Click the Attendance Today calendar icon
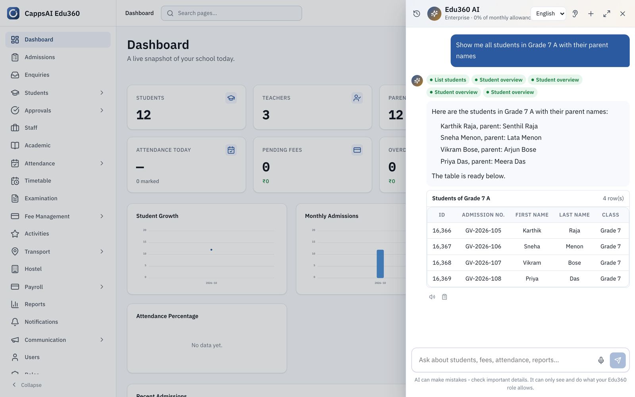Viewport: 635px width, 397px height. click(x=231, y=150)
